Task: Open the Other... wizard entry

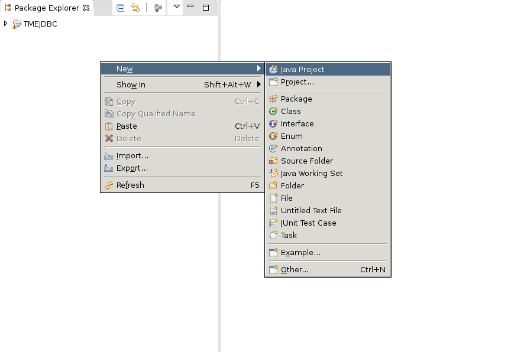Action: pos(328,269)
